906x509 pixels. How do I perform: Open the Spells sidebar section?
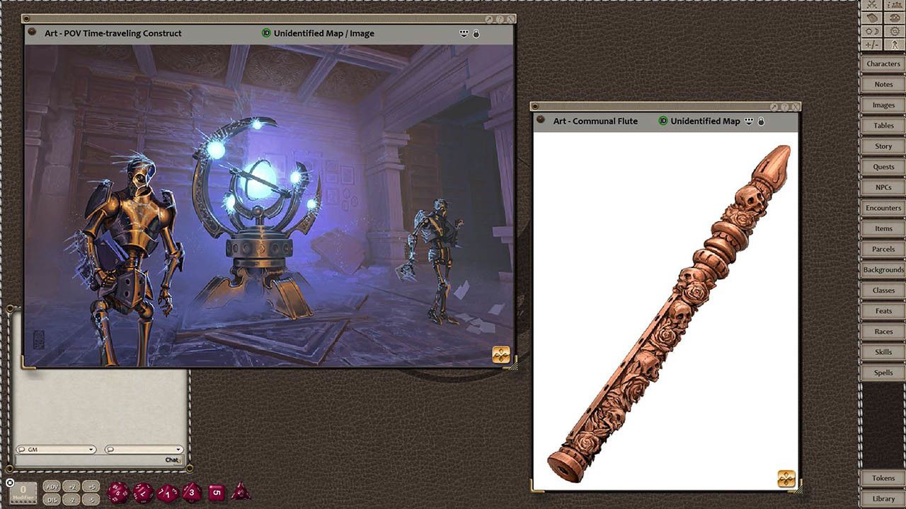(882, 373)
